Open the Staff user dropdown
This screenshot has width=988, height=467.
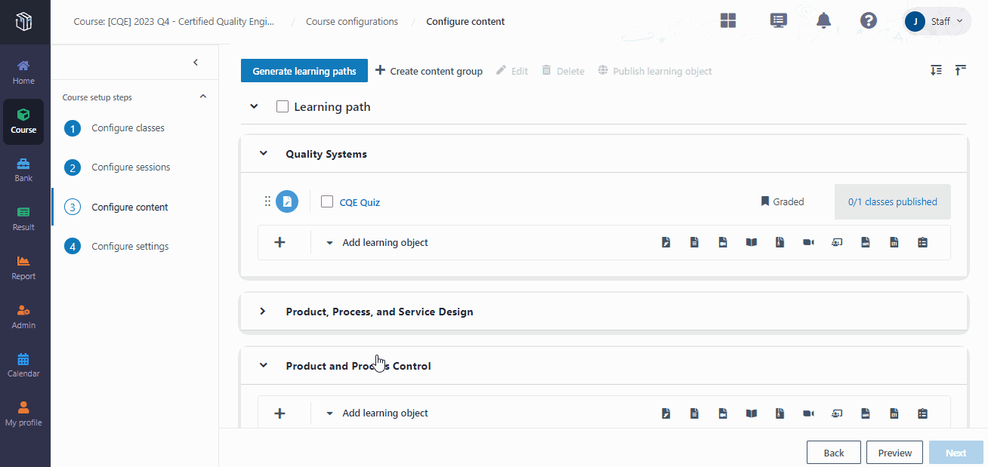click(x=937, y=21)
